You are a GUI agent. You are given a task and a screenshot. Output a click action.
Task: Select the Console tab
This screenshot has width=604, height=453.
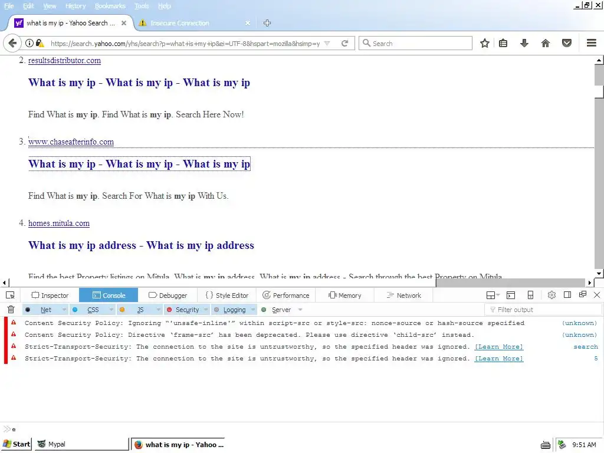[109, 296]
